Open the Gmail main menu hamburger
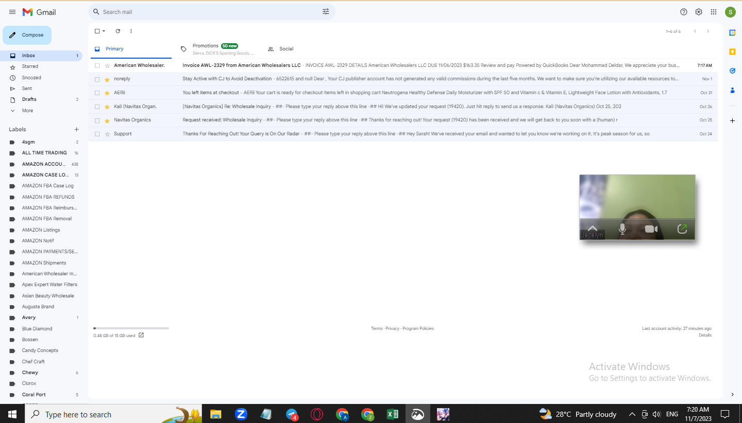 (12, 12)
